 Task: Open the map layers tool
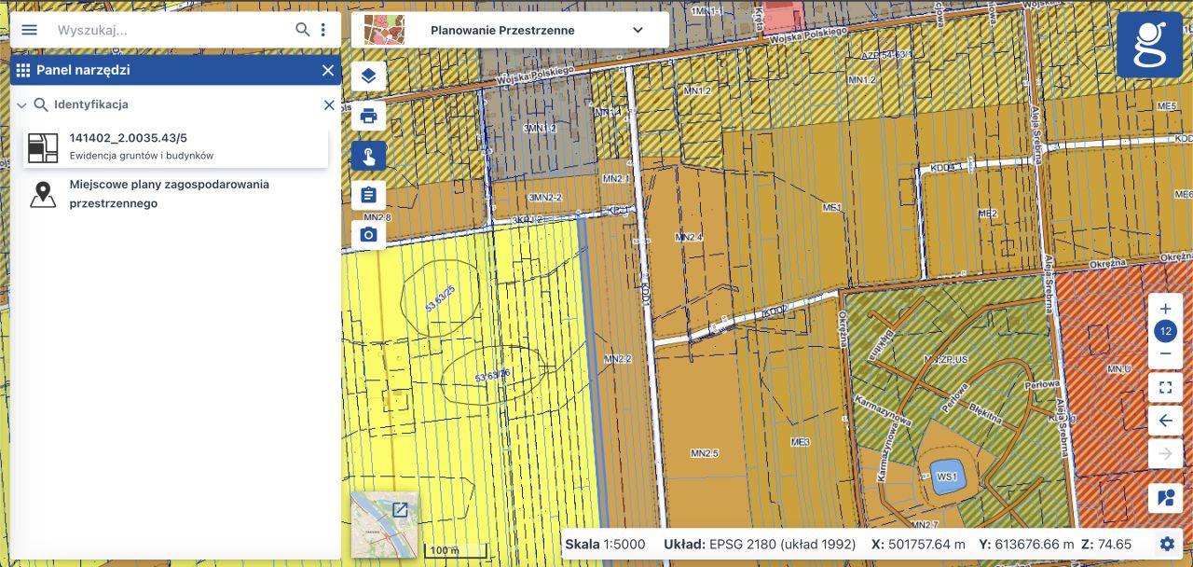coord(368,76)
